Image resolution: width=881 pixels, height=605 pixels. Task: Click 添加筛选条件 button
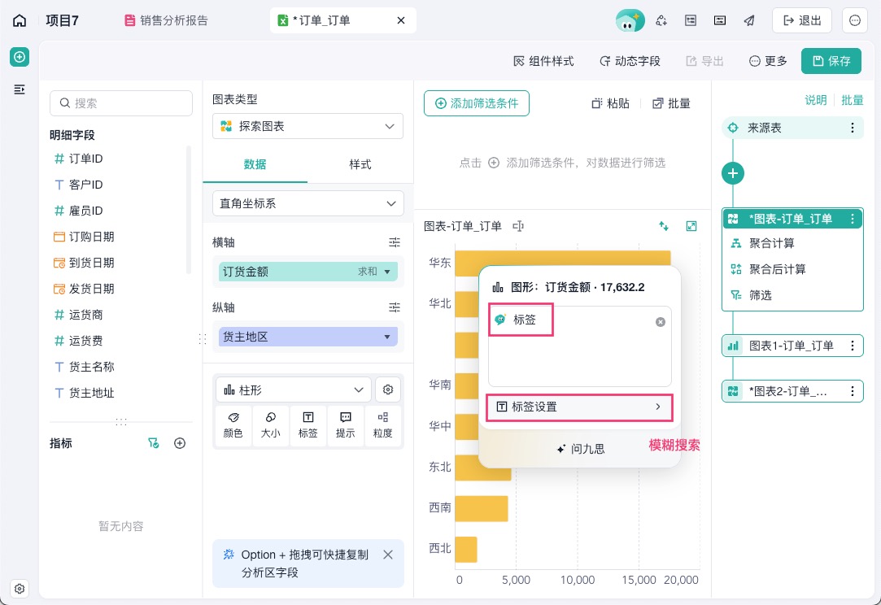coord(477,103)
